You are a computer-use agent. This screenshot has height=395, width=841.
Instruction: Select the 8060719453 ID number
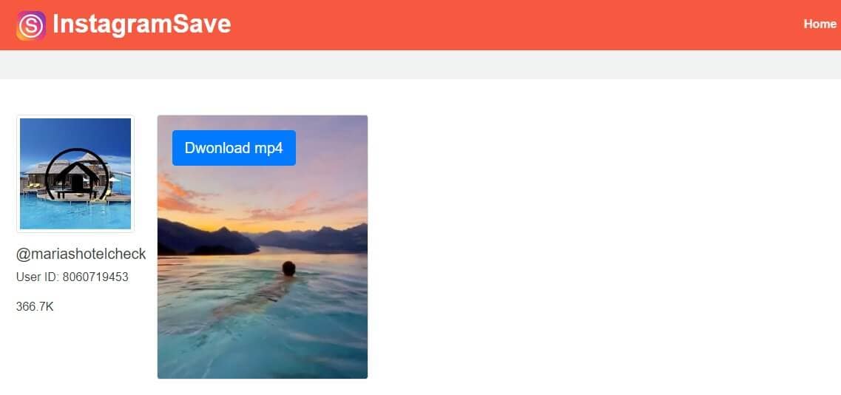(x=95, y=277)
